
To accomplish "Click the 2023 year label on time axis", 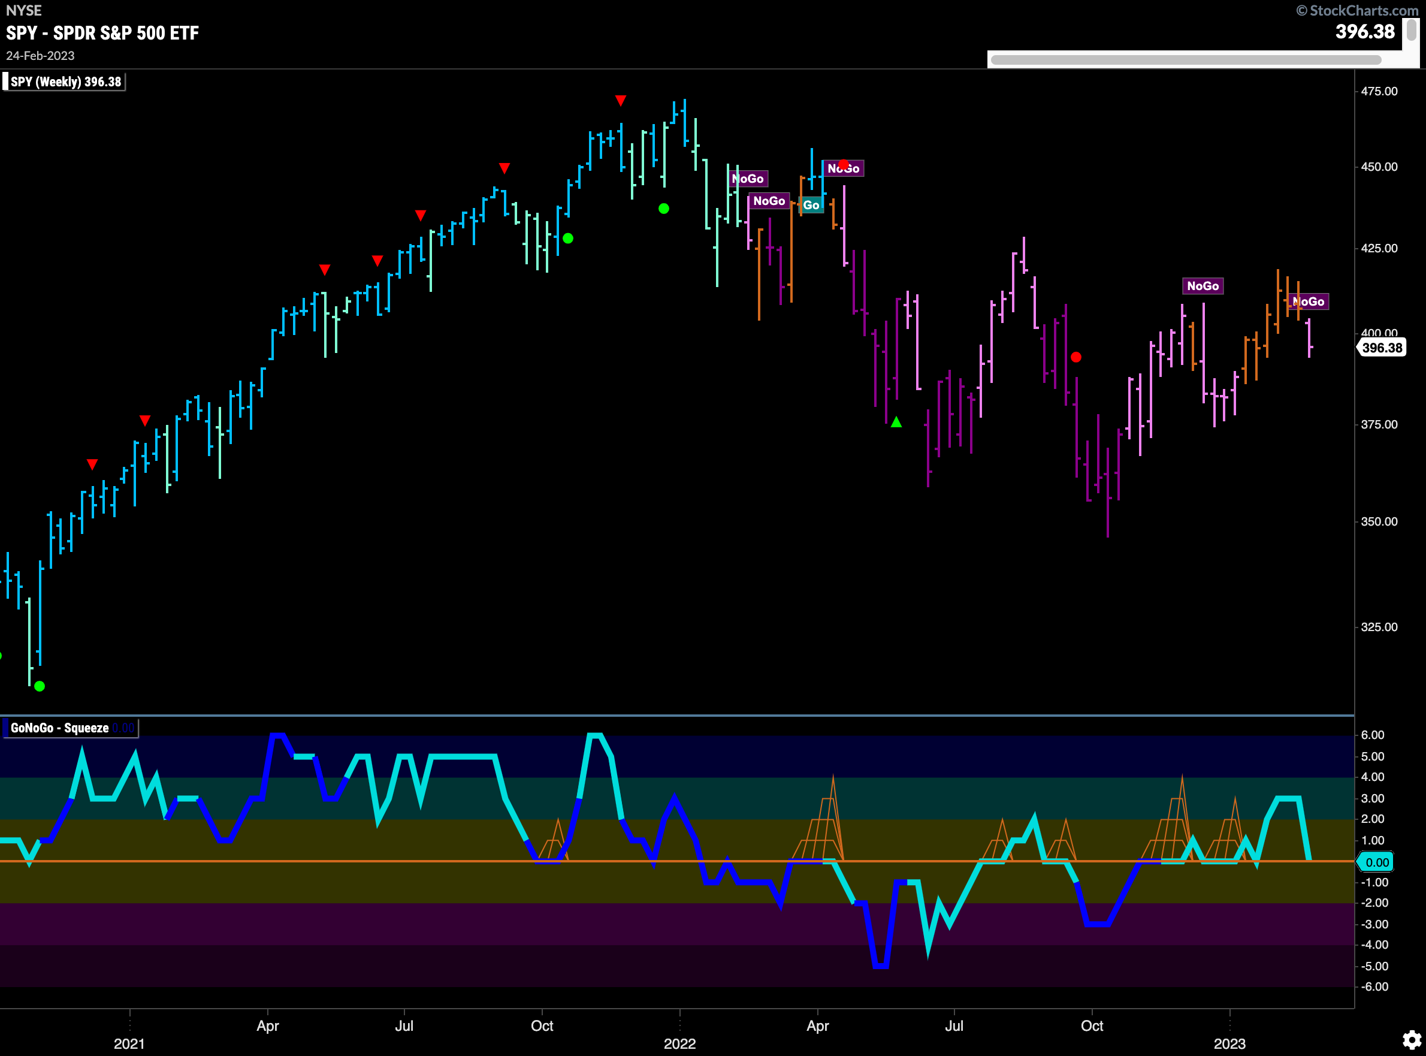I will point(1229,1044).
